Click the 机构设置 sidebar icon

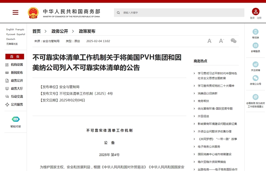pos(7,65)
